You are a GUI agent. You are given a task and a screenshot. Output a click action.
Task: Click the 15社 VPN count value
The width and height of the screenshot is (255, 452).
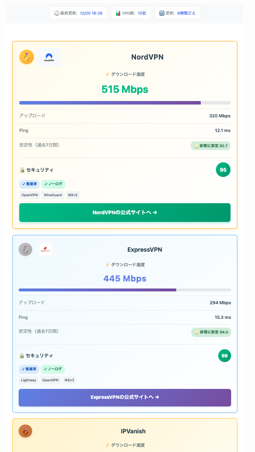(x=142, y=13)
